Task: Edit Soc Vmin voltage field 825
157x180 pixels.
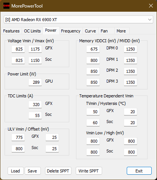Action: click(18, 60)
